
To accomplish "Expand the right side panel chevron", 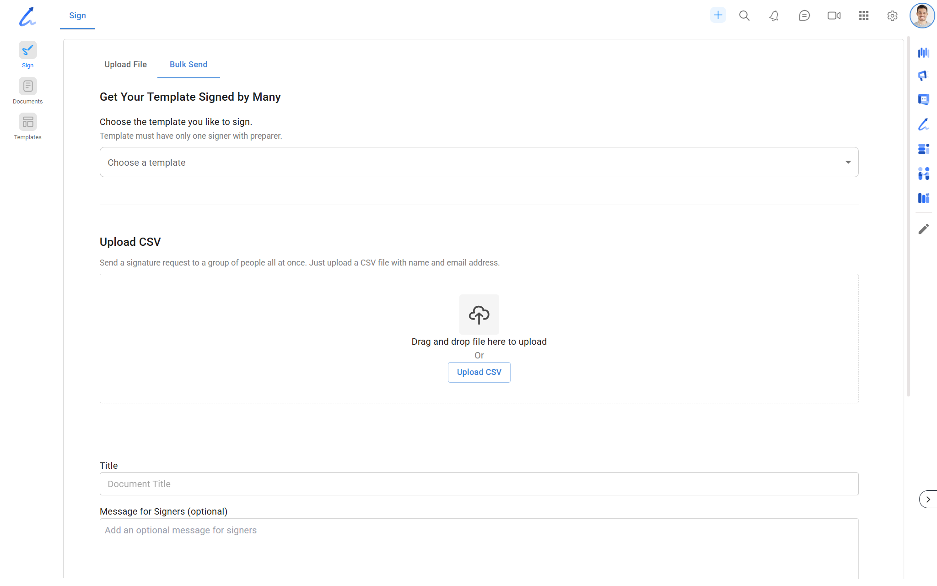I will pyautogui.click(x=928, y=499).
